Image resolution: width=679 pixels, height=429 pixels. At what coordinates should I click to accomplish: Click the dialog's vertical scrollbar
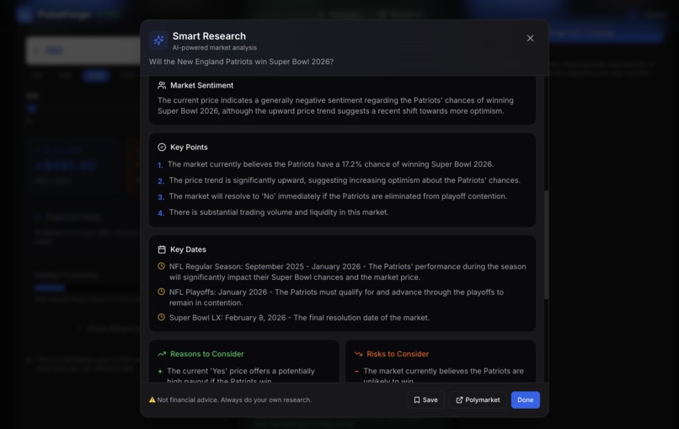[x=546, y=244]
